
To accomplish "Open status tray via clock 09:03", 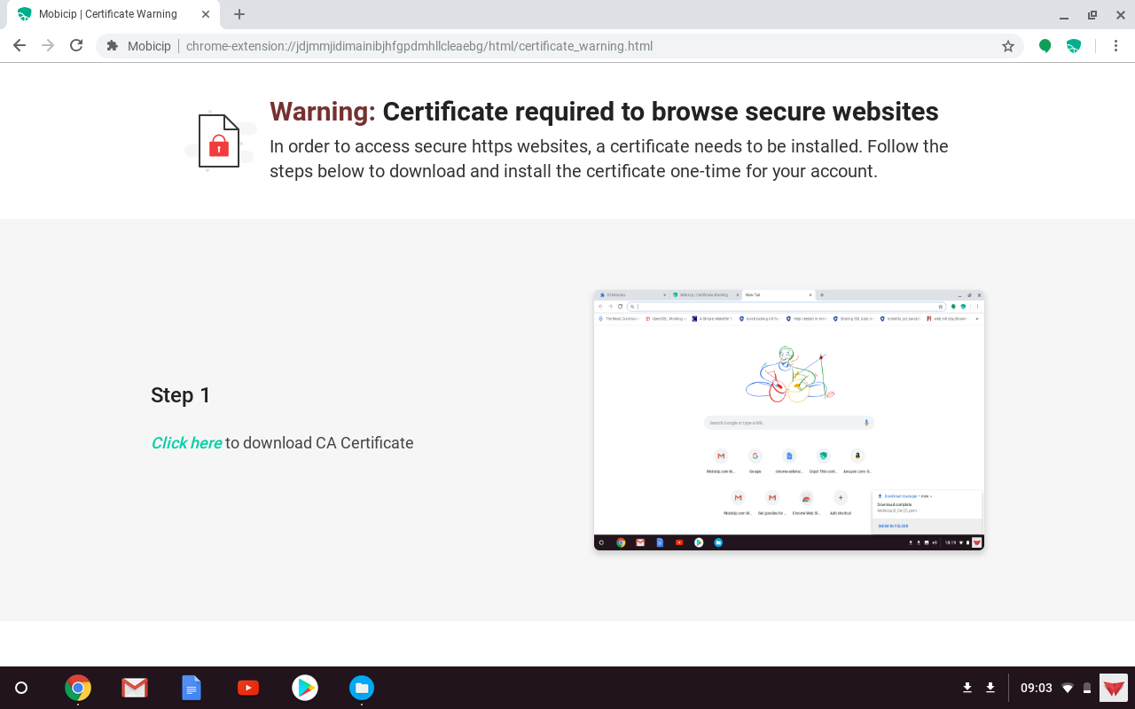I will coord(1037,688).
